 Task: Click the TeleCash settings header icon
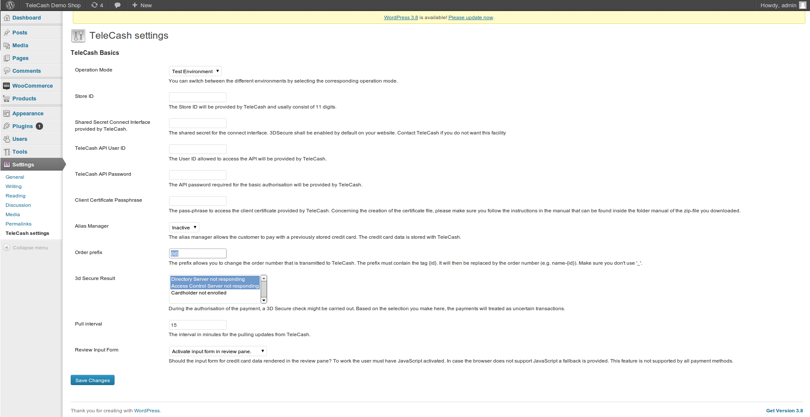[x=78, y=36]
